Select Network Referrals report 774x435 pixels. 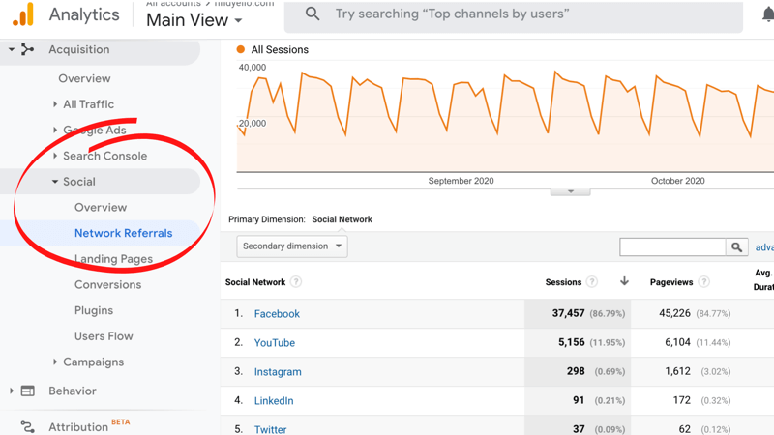point(124,233)
